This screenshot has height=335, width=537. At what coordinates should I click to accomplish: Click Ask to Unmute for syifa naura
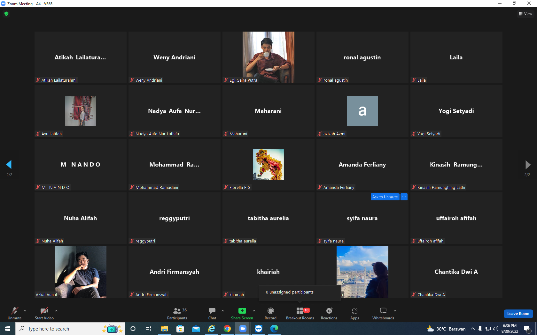pos(385,197)
